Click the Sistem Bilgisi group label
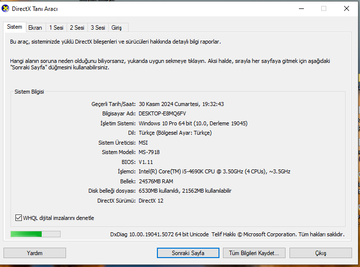 [x=29, y=92]
